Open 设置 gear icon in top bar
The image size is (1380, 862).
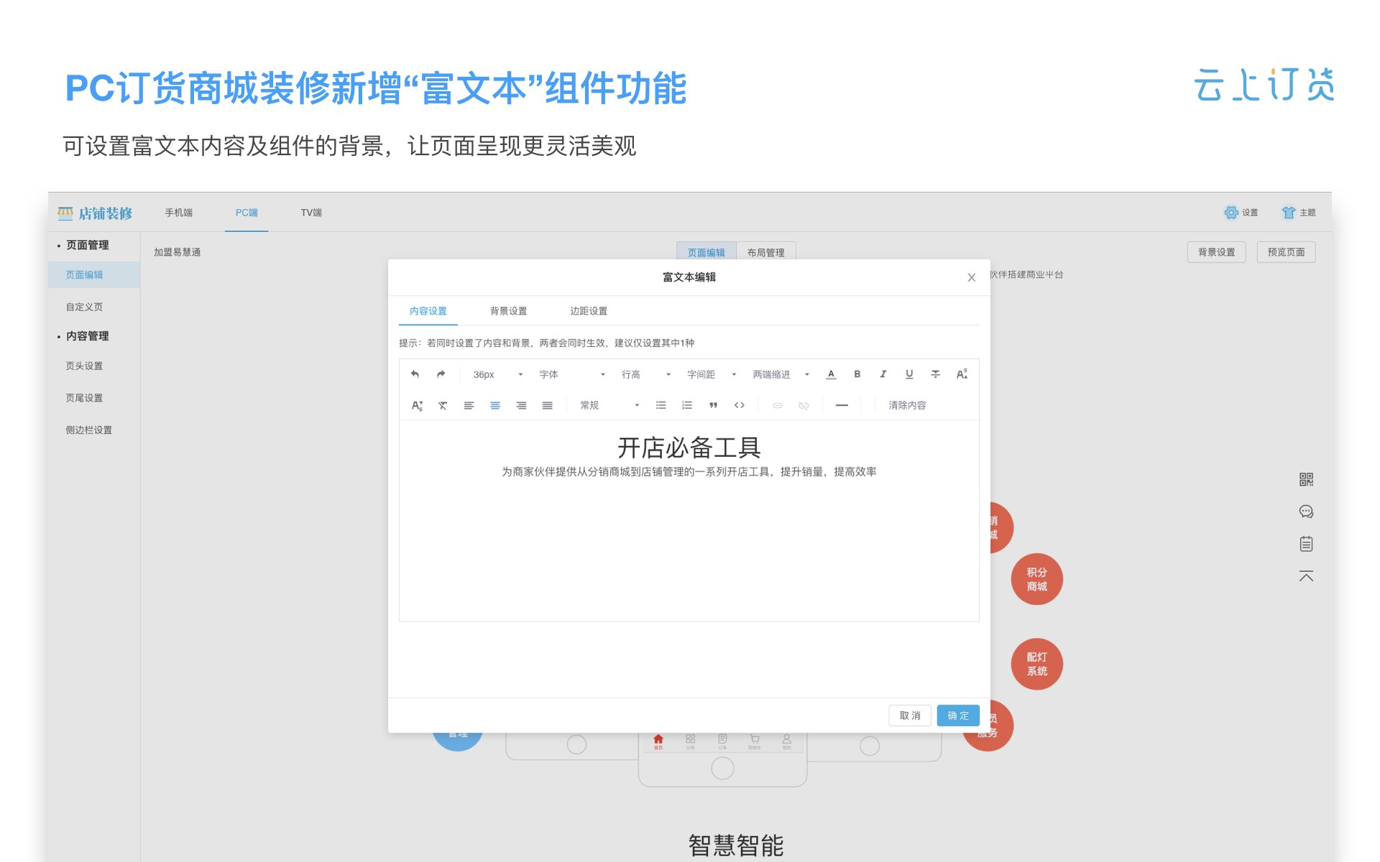click(x=1232, y=213)
